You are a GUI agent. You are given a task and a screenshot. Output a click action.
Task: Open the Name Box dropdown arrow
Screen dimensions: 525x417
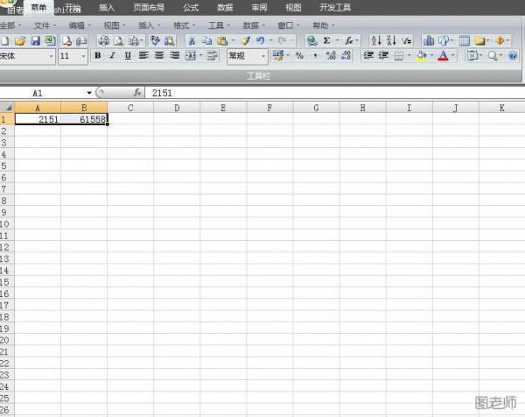[89, 92]
